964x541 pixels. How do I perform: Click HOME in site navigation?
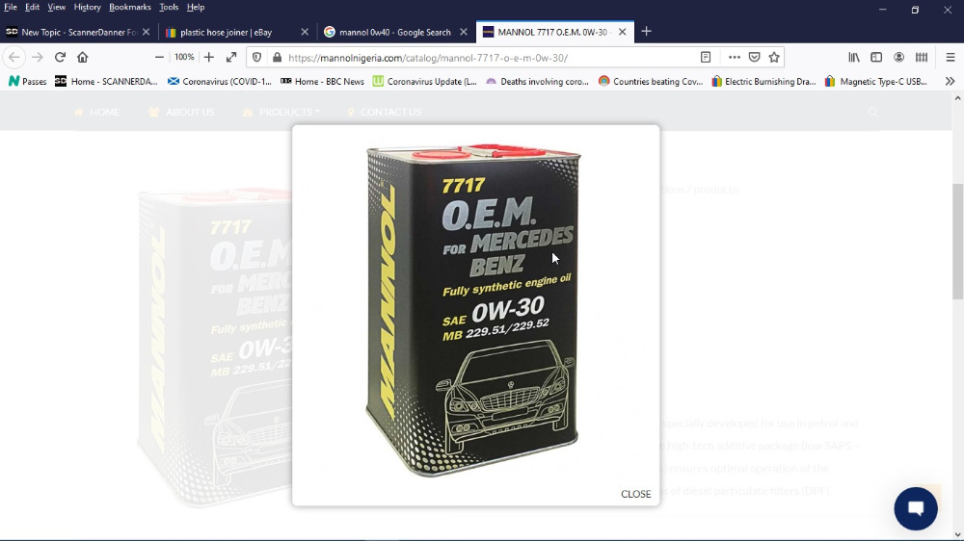click(97, 112)
